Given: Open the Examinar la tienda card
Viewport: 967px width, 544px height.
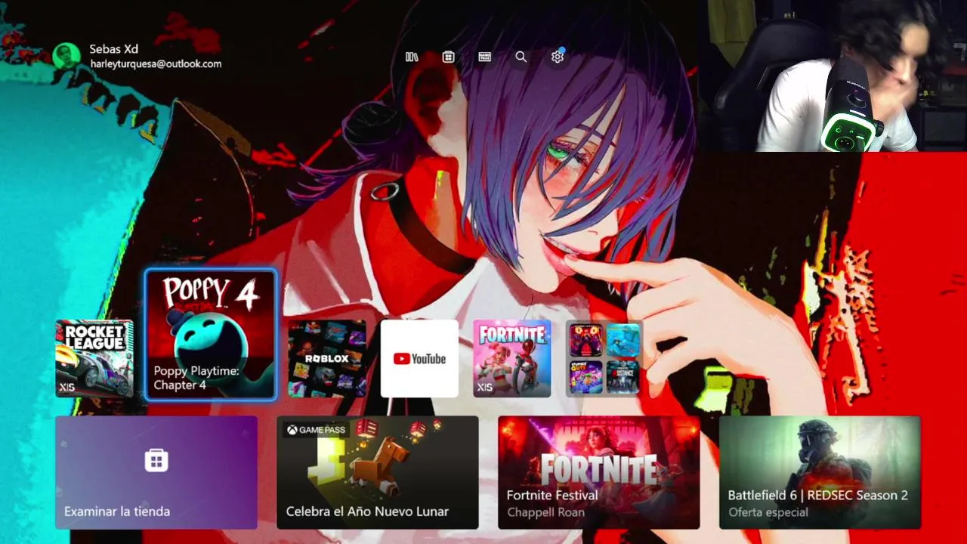Looking at the screenshot, I should pyautogui.click(x=156, y=472).
